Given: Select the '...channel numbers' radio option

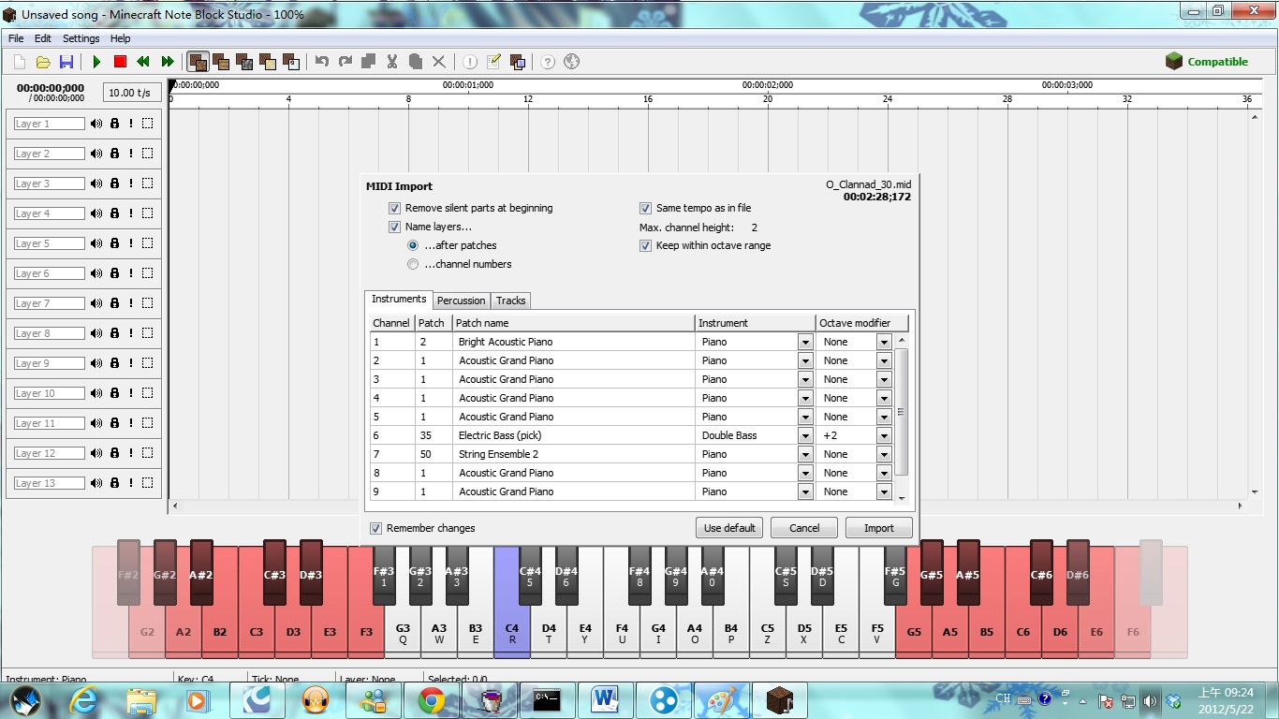Looking at the screenshot, I should pos(413,264).
